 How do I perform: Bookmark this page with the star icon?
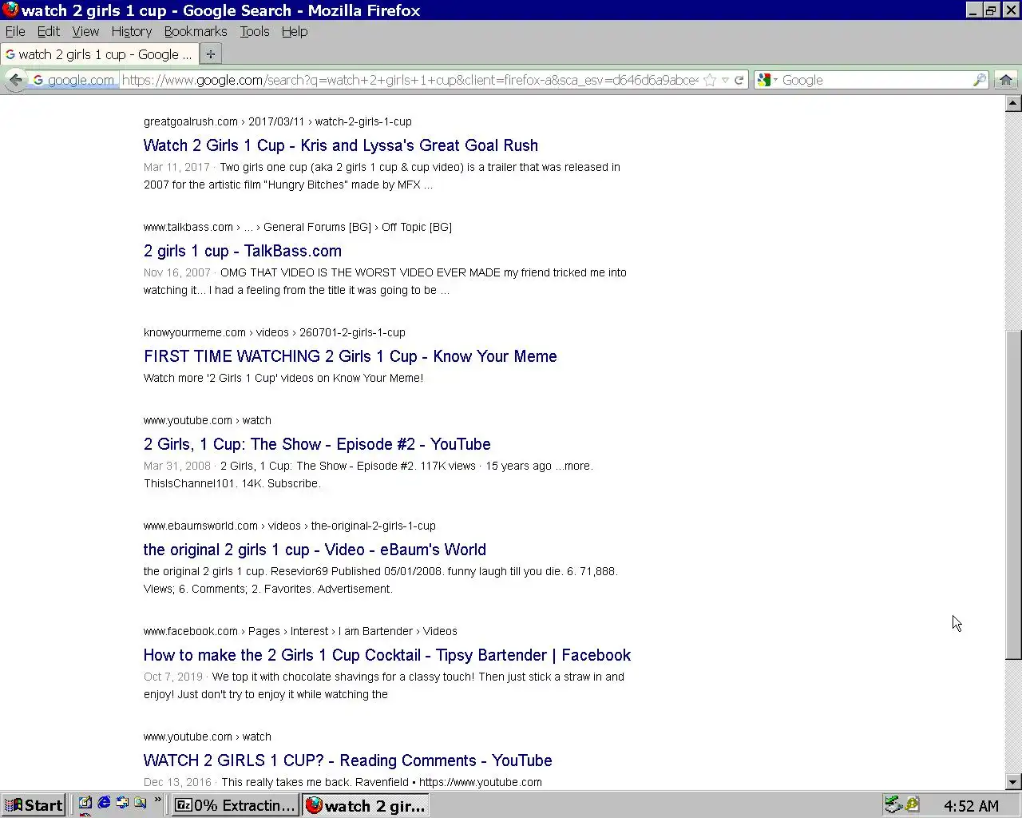click(710, 80)
